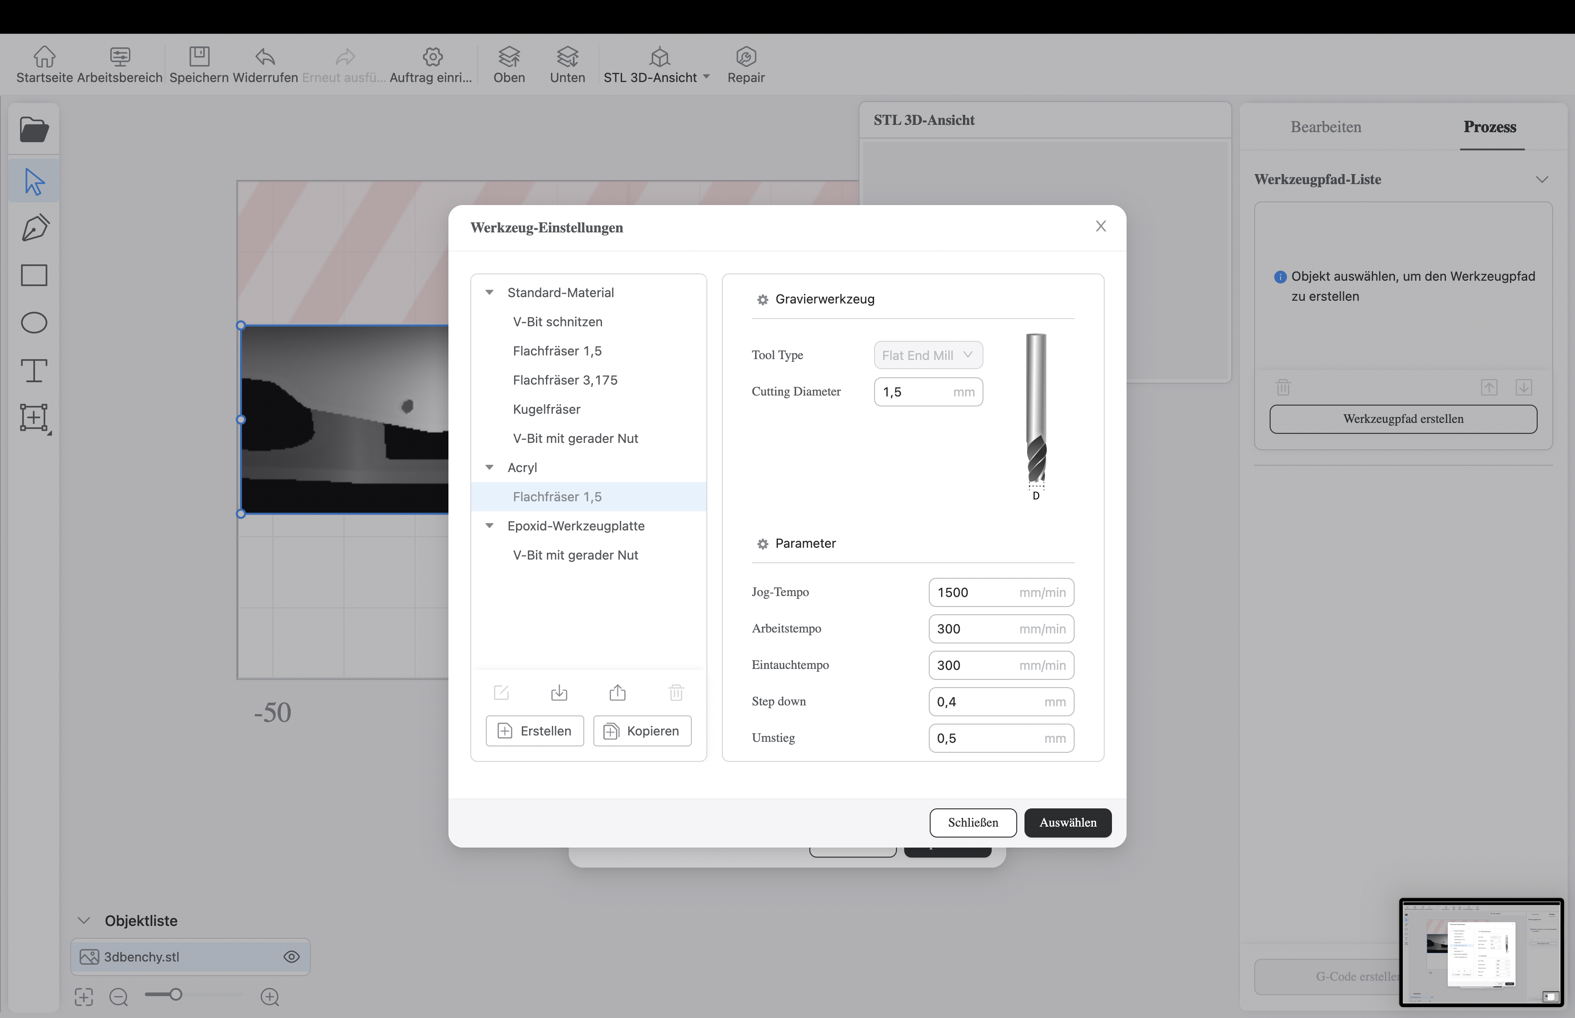The height and width of the screenshot is (1018, 1575).
Task: Adjust the zoom slider handle
Action: (x=175, y=994)
